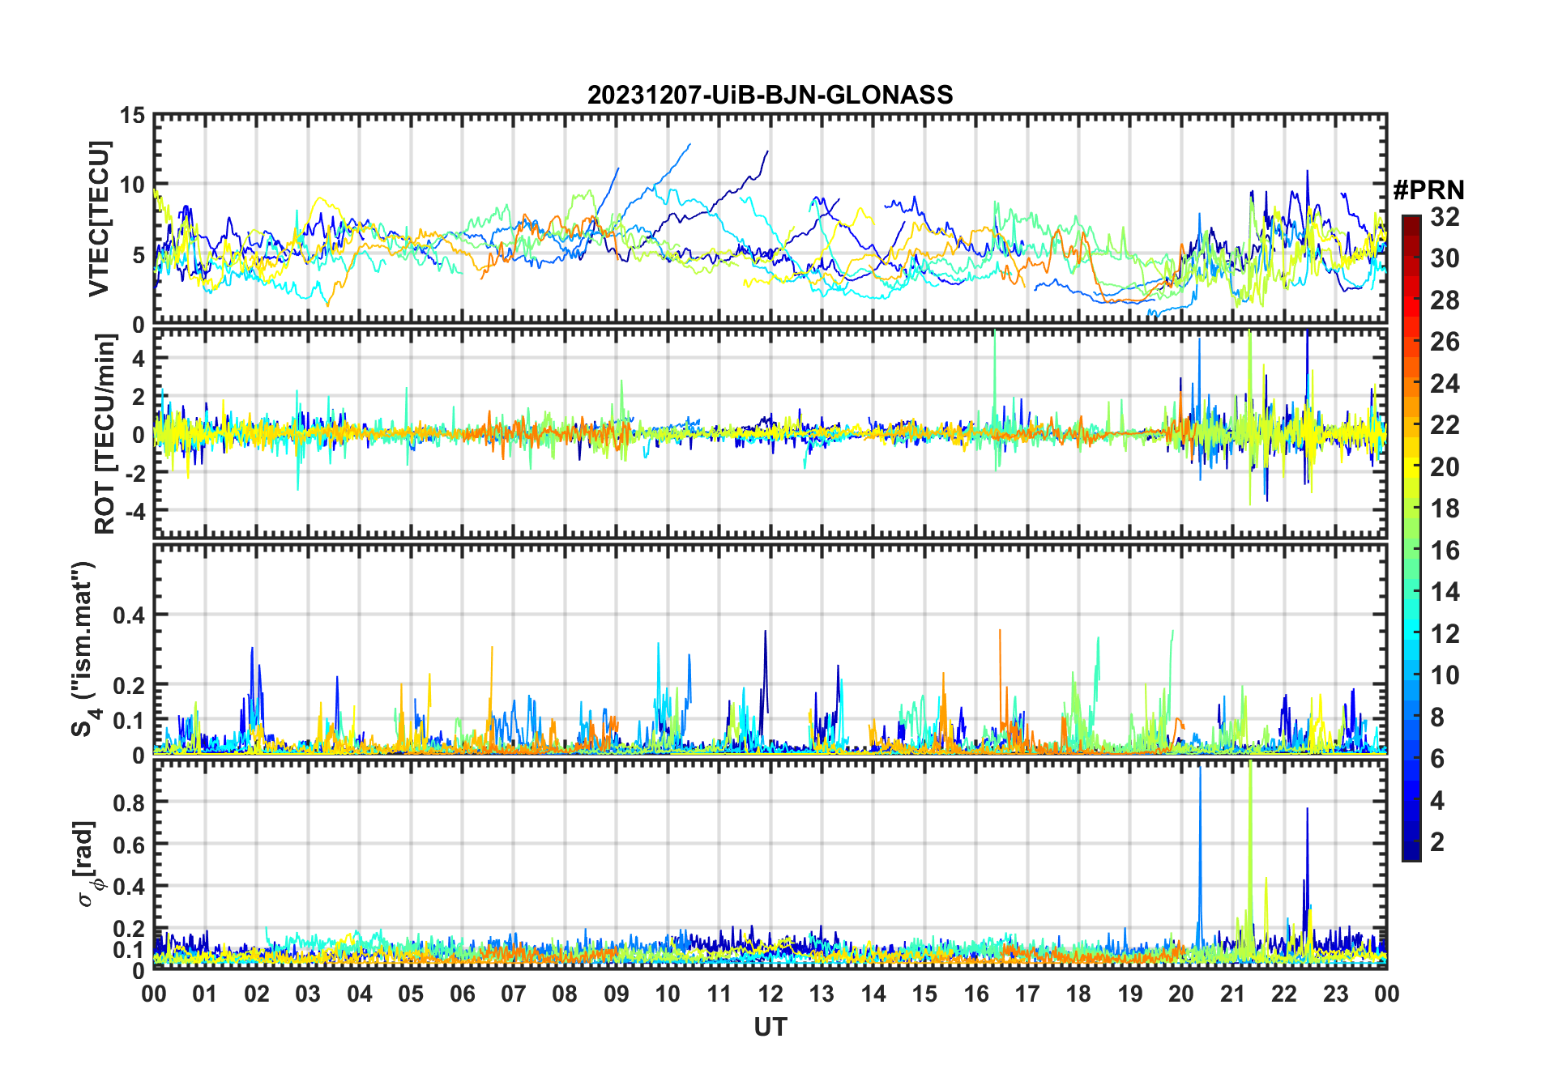This screenshot has width=1541, height=1077.
Task: Select colorbar tick label 18
Action: click(1445, 509)
